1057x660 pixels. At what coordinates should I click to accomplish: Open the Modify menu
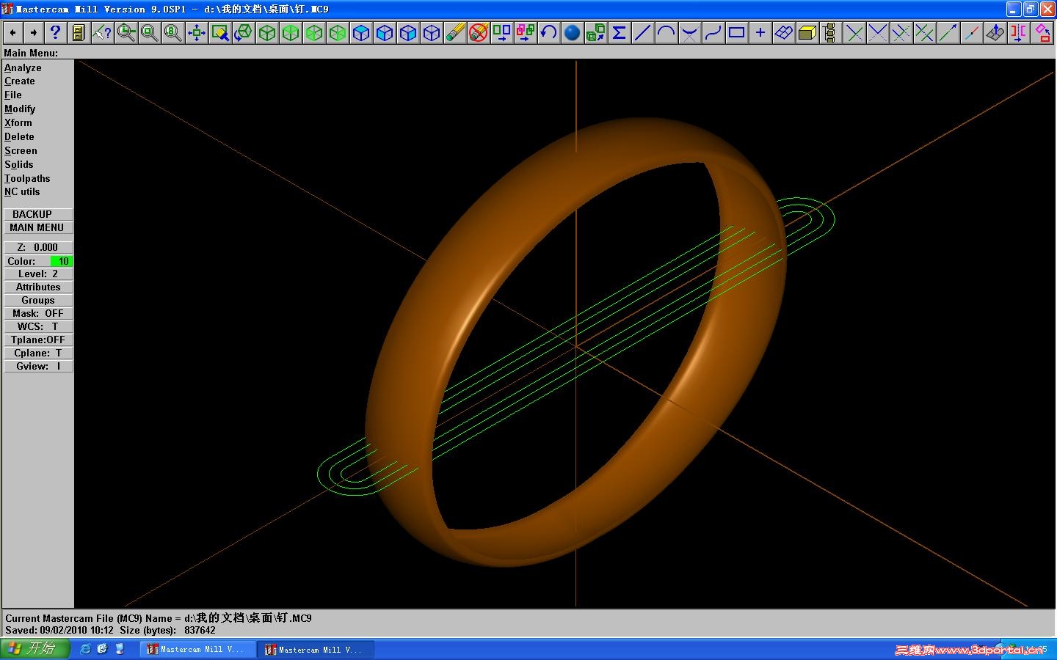tap(20, 109)
